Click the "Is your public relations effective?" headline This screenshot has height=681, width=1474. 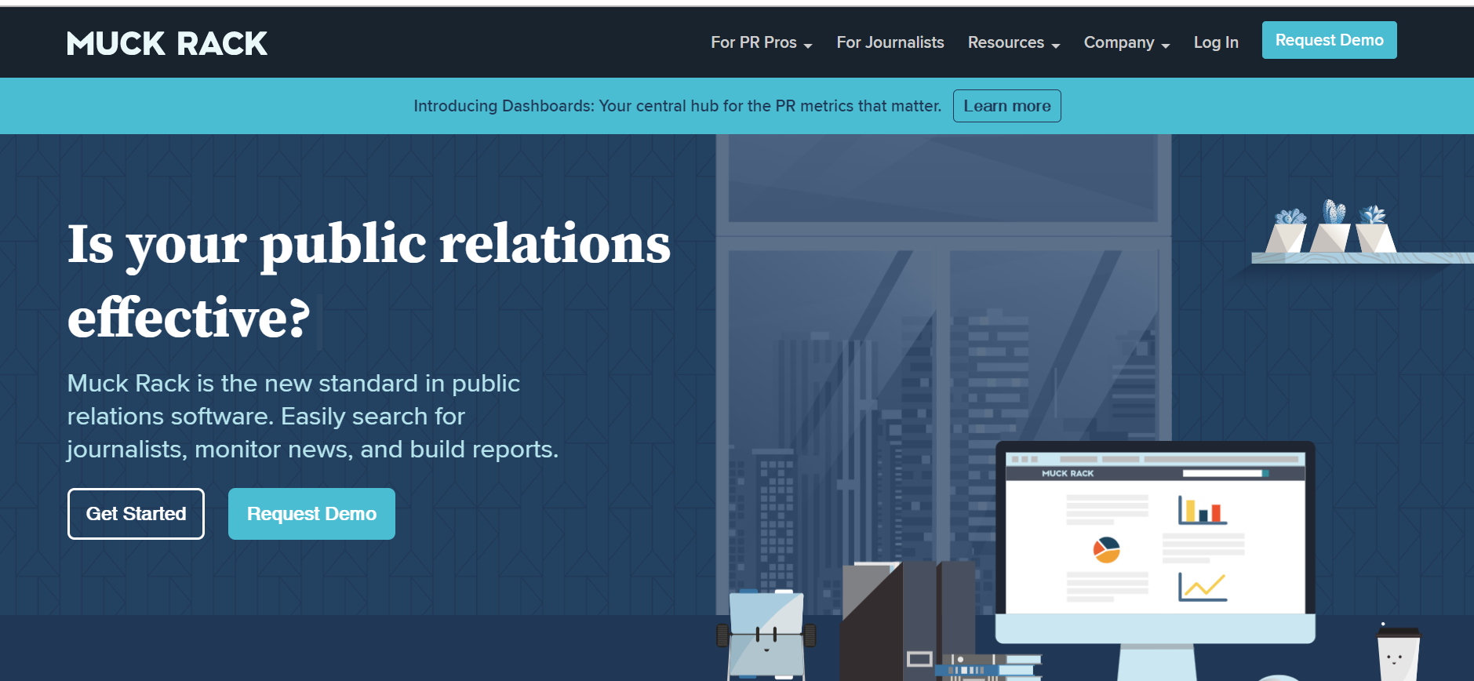(x=369, y=280)
